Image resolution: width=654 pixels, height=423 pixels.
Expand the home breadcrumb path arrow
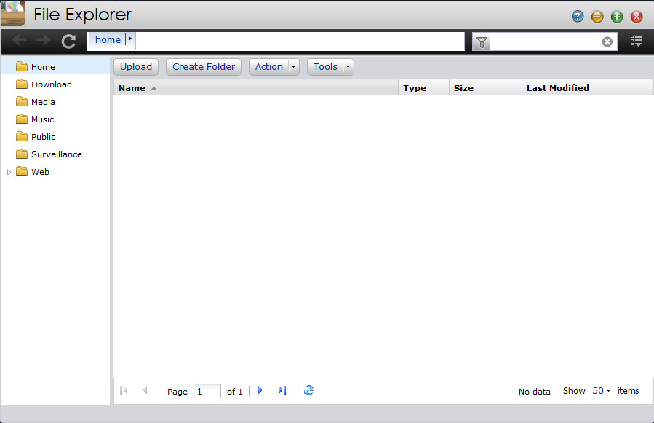(130, 40)
